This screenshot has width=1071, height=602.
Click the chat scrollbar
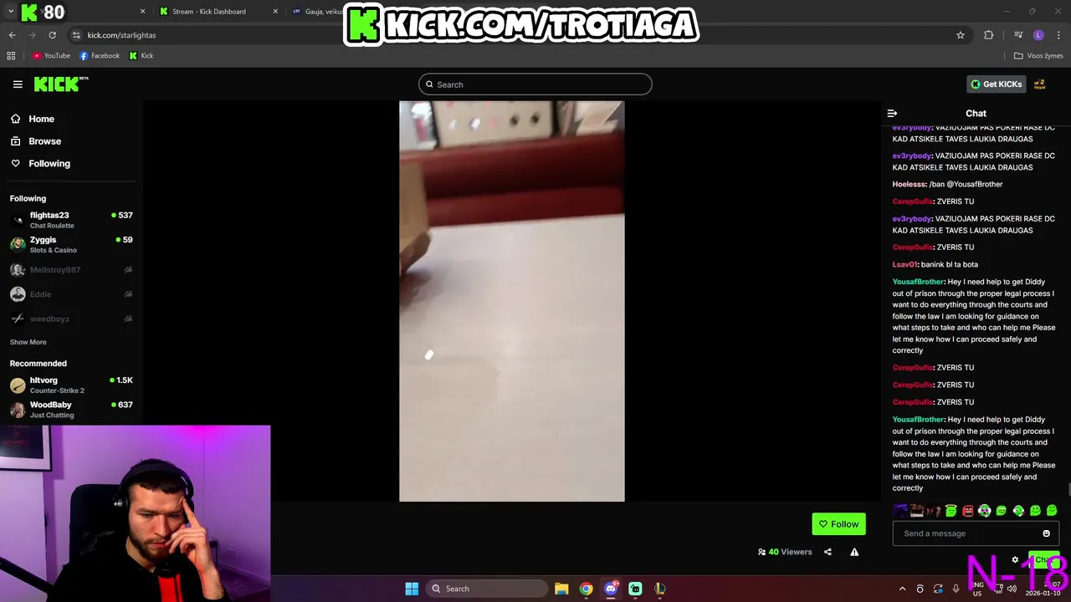click(1068, 490)
